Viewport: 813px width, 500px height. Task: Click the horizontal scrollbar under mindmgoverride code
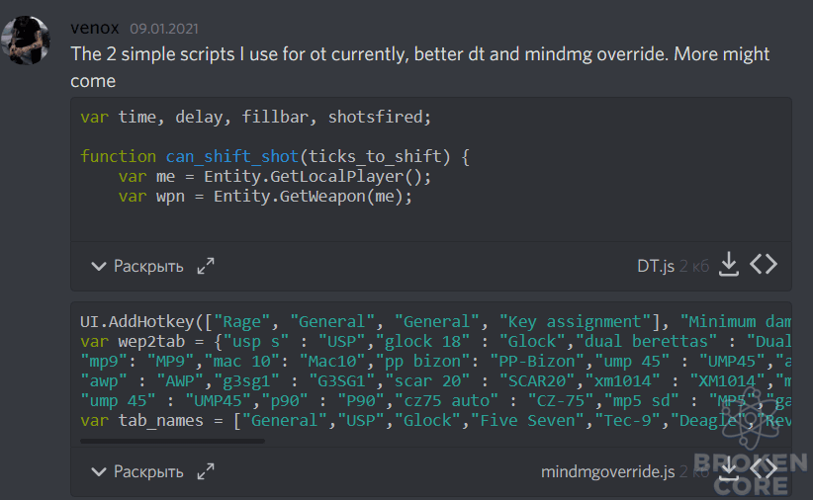173,441
